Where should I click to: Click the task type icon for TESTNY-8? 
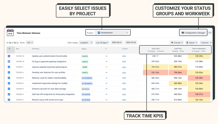point(9,83)
